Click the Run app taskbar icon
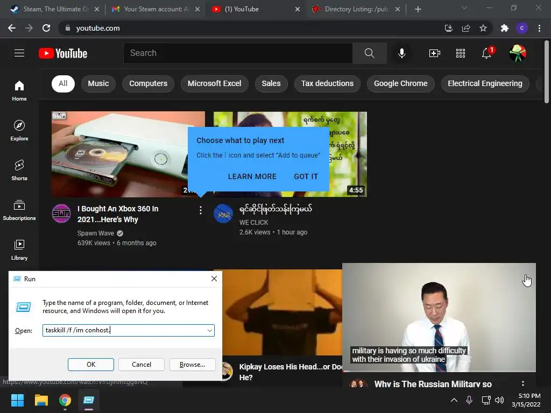 89,400
